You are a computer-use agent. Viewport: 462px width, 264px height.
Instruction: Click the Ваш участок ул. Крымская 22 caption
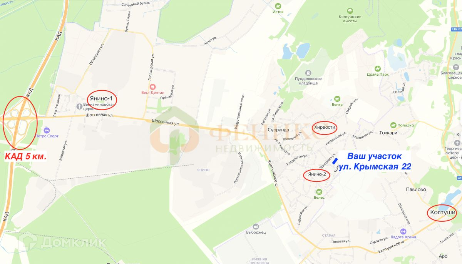click(375, 161)
